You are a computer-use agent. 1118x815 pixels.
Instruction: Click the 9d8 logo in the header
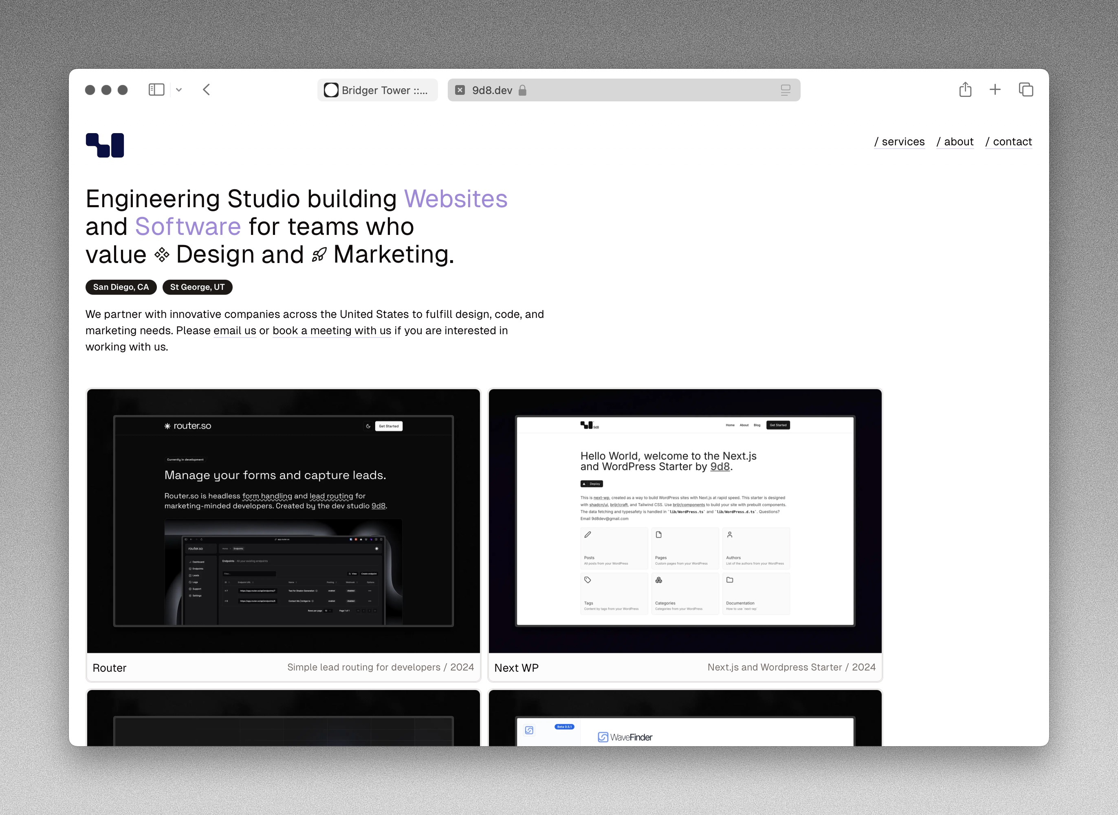click(105, 145)
